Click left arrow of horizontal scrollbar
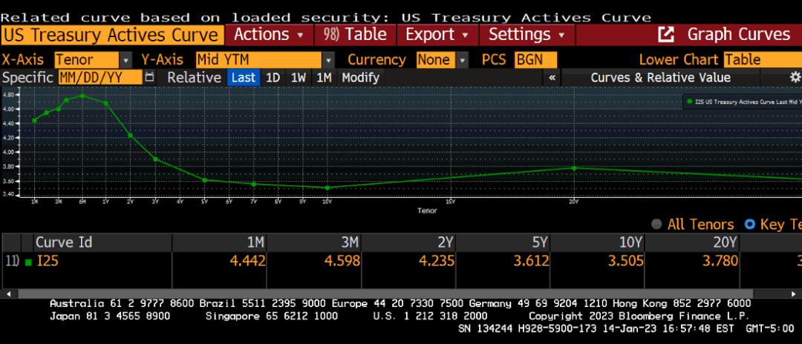This screenshot has height=344, width=802. pyautogui.click(x=7, y=294)
